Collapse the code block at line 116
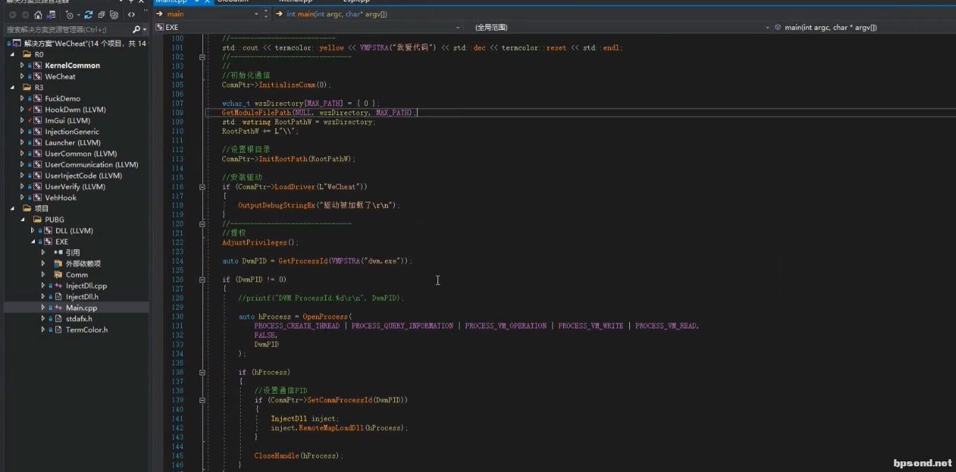This screenshot has height=472, width=956. click(x=202, y=187)
